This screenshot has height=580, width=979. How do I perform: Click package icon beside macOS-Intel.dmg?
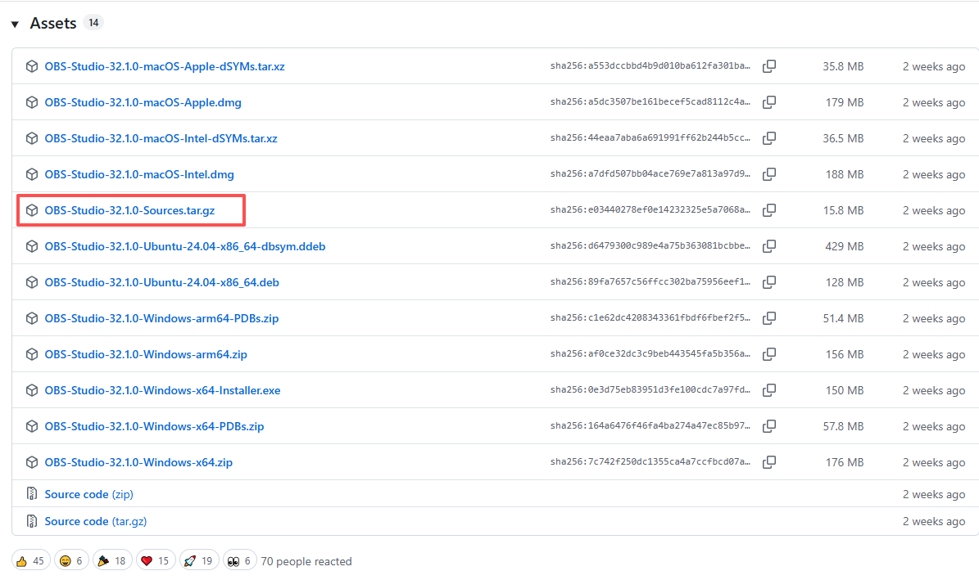click(x=32, y=174)
